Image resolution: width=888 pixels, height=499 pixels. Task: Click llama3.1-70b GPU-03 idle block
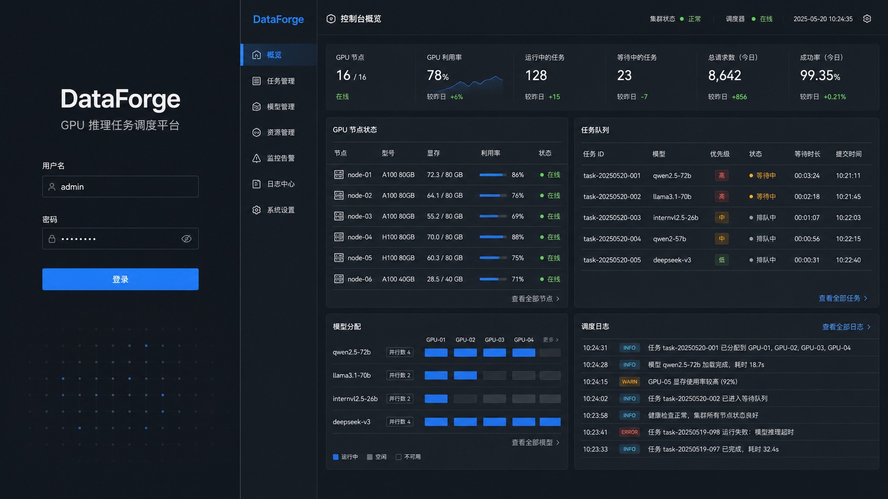point(494,375)
